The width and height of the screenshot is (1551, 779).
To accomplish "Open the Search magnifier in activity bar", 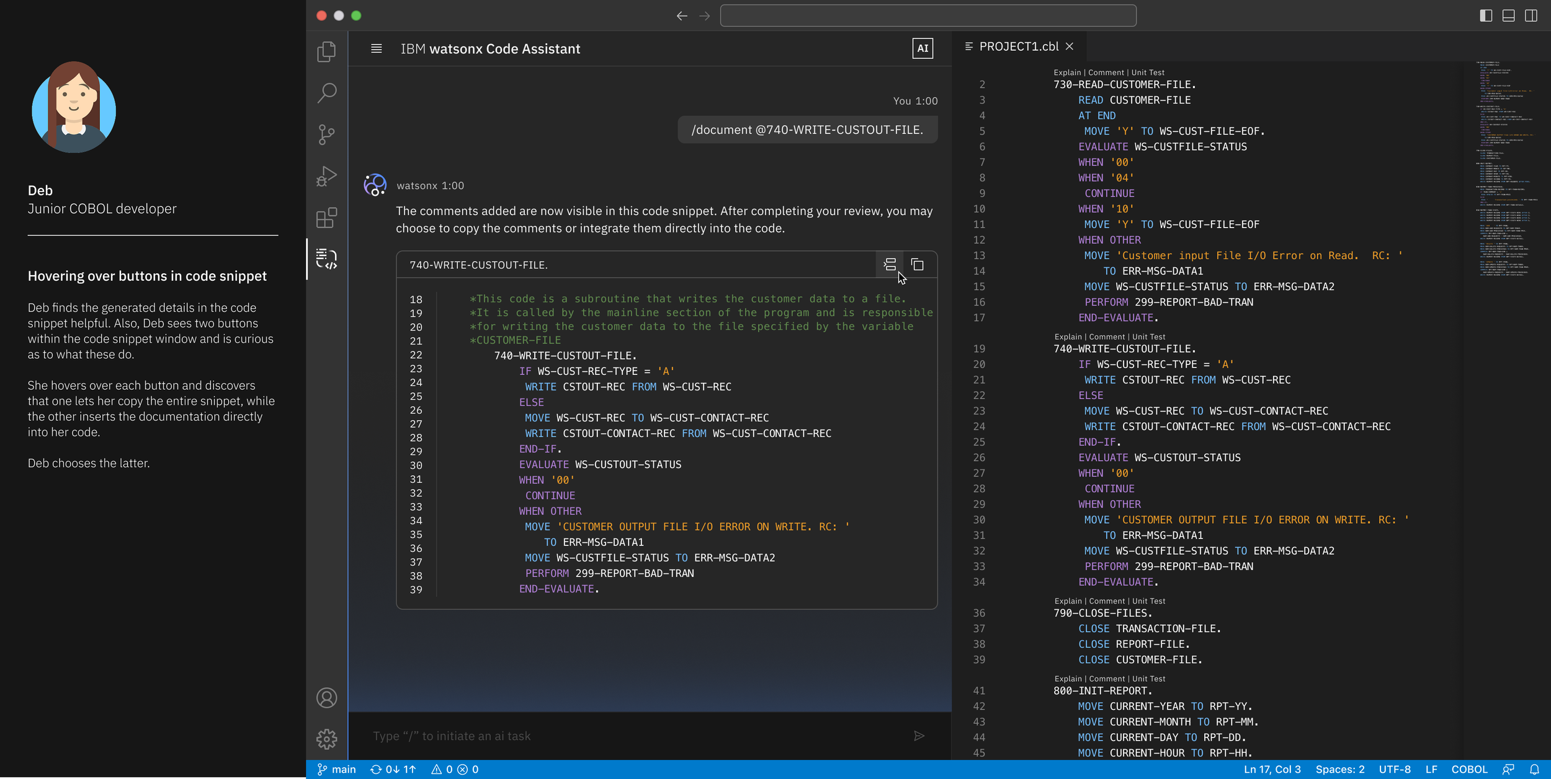I will [326, 93].
